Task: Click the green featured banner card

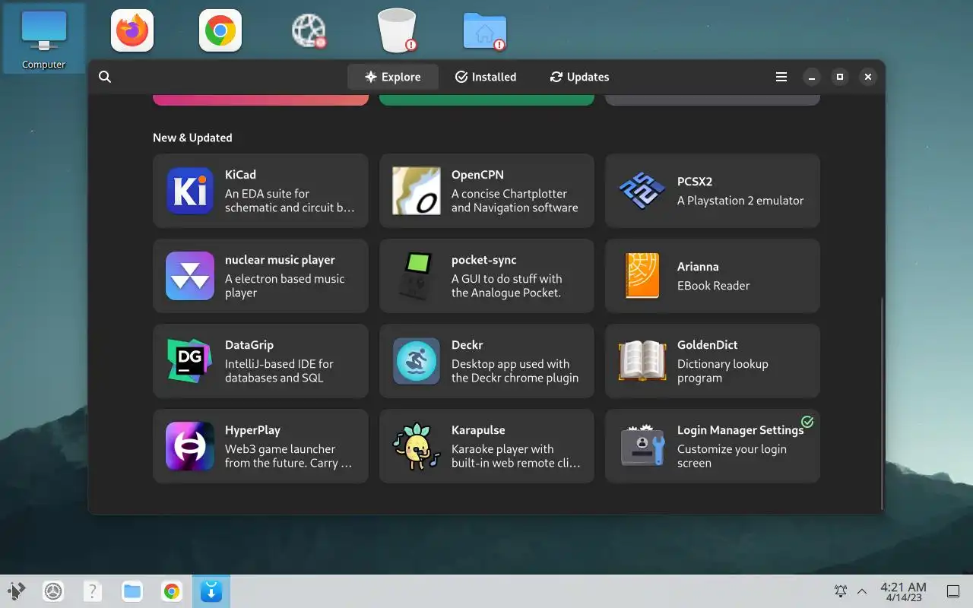Action: pyautogui.click(x=486, y=100)
